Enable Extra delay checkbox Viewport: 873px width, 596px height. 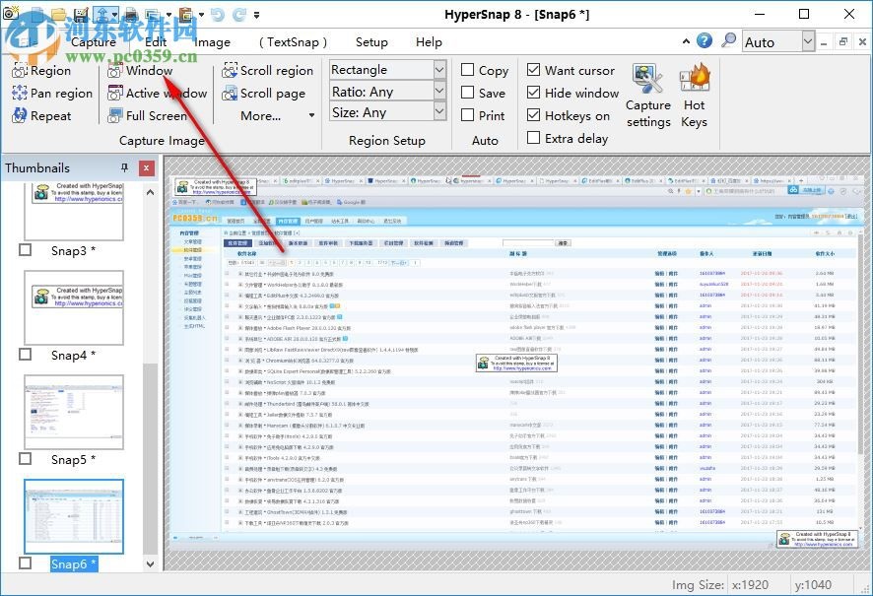point(533,139)
